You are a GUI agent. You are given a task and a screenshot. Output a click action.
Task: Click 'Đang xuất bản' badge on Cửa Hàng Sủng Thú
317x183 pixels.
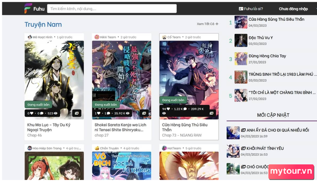click(x=173, y=100)
